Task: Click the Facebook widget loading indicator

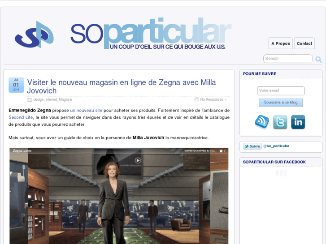Action: point(281,173)
